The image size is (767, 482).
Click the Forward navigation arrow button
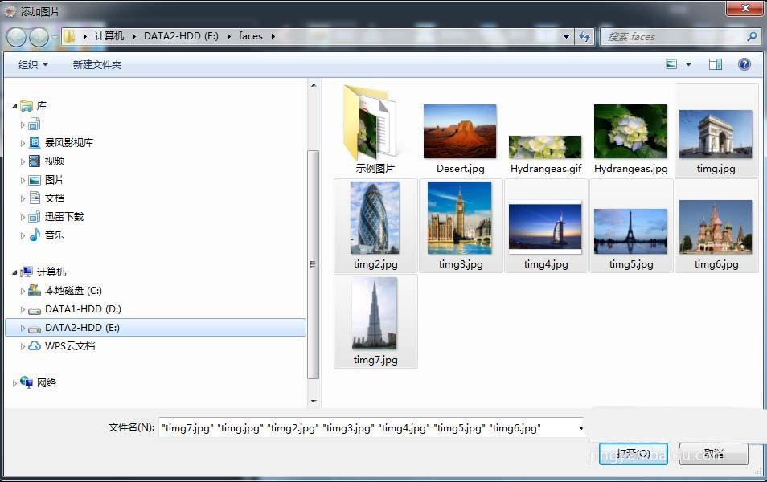pyautogui.click(x=39, y=37)
